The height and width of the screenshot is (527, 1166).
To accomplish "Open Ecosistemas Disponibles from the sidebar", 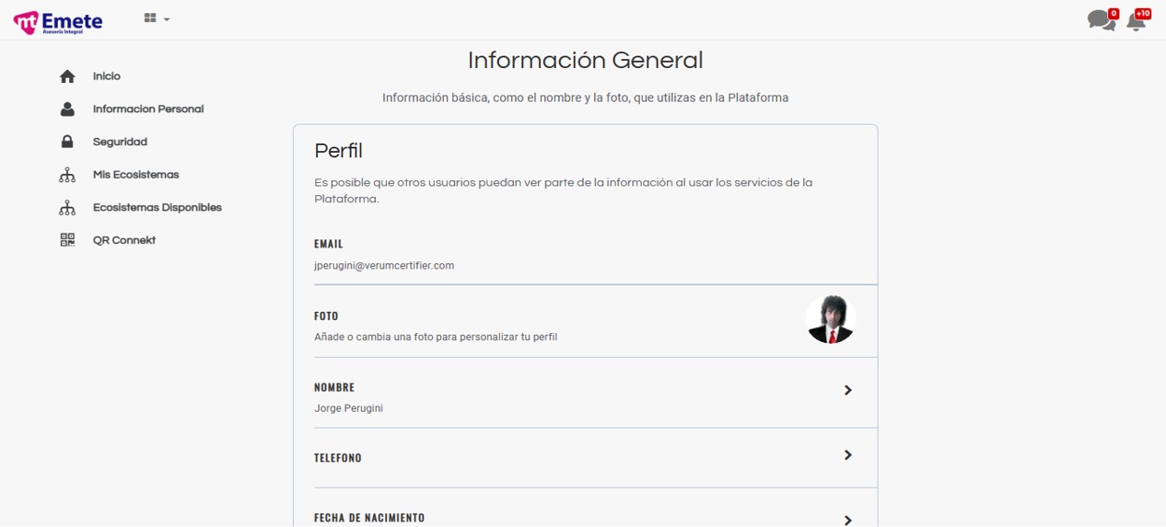I will point(157,208).
